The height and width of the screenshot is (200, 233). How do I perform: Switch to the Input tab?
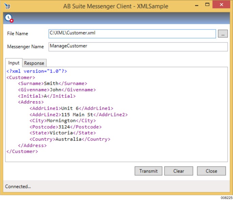point(14,63)
